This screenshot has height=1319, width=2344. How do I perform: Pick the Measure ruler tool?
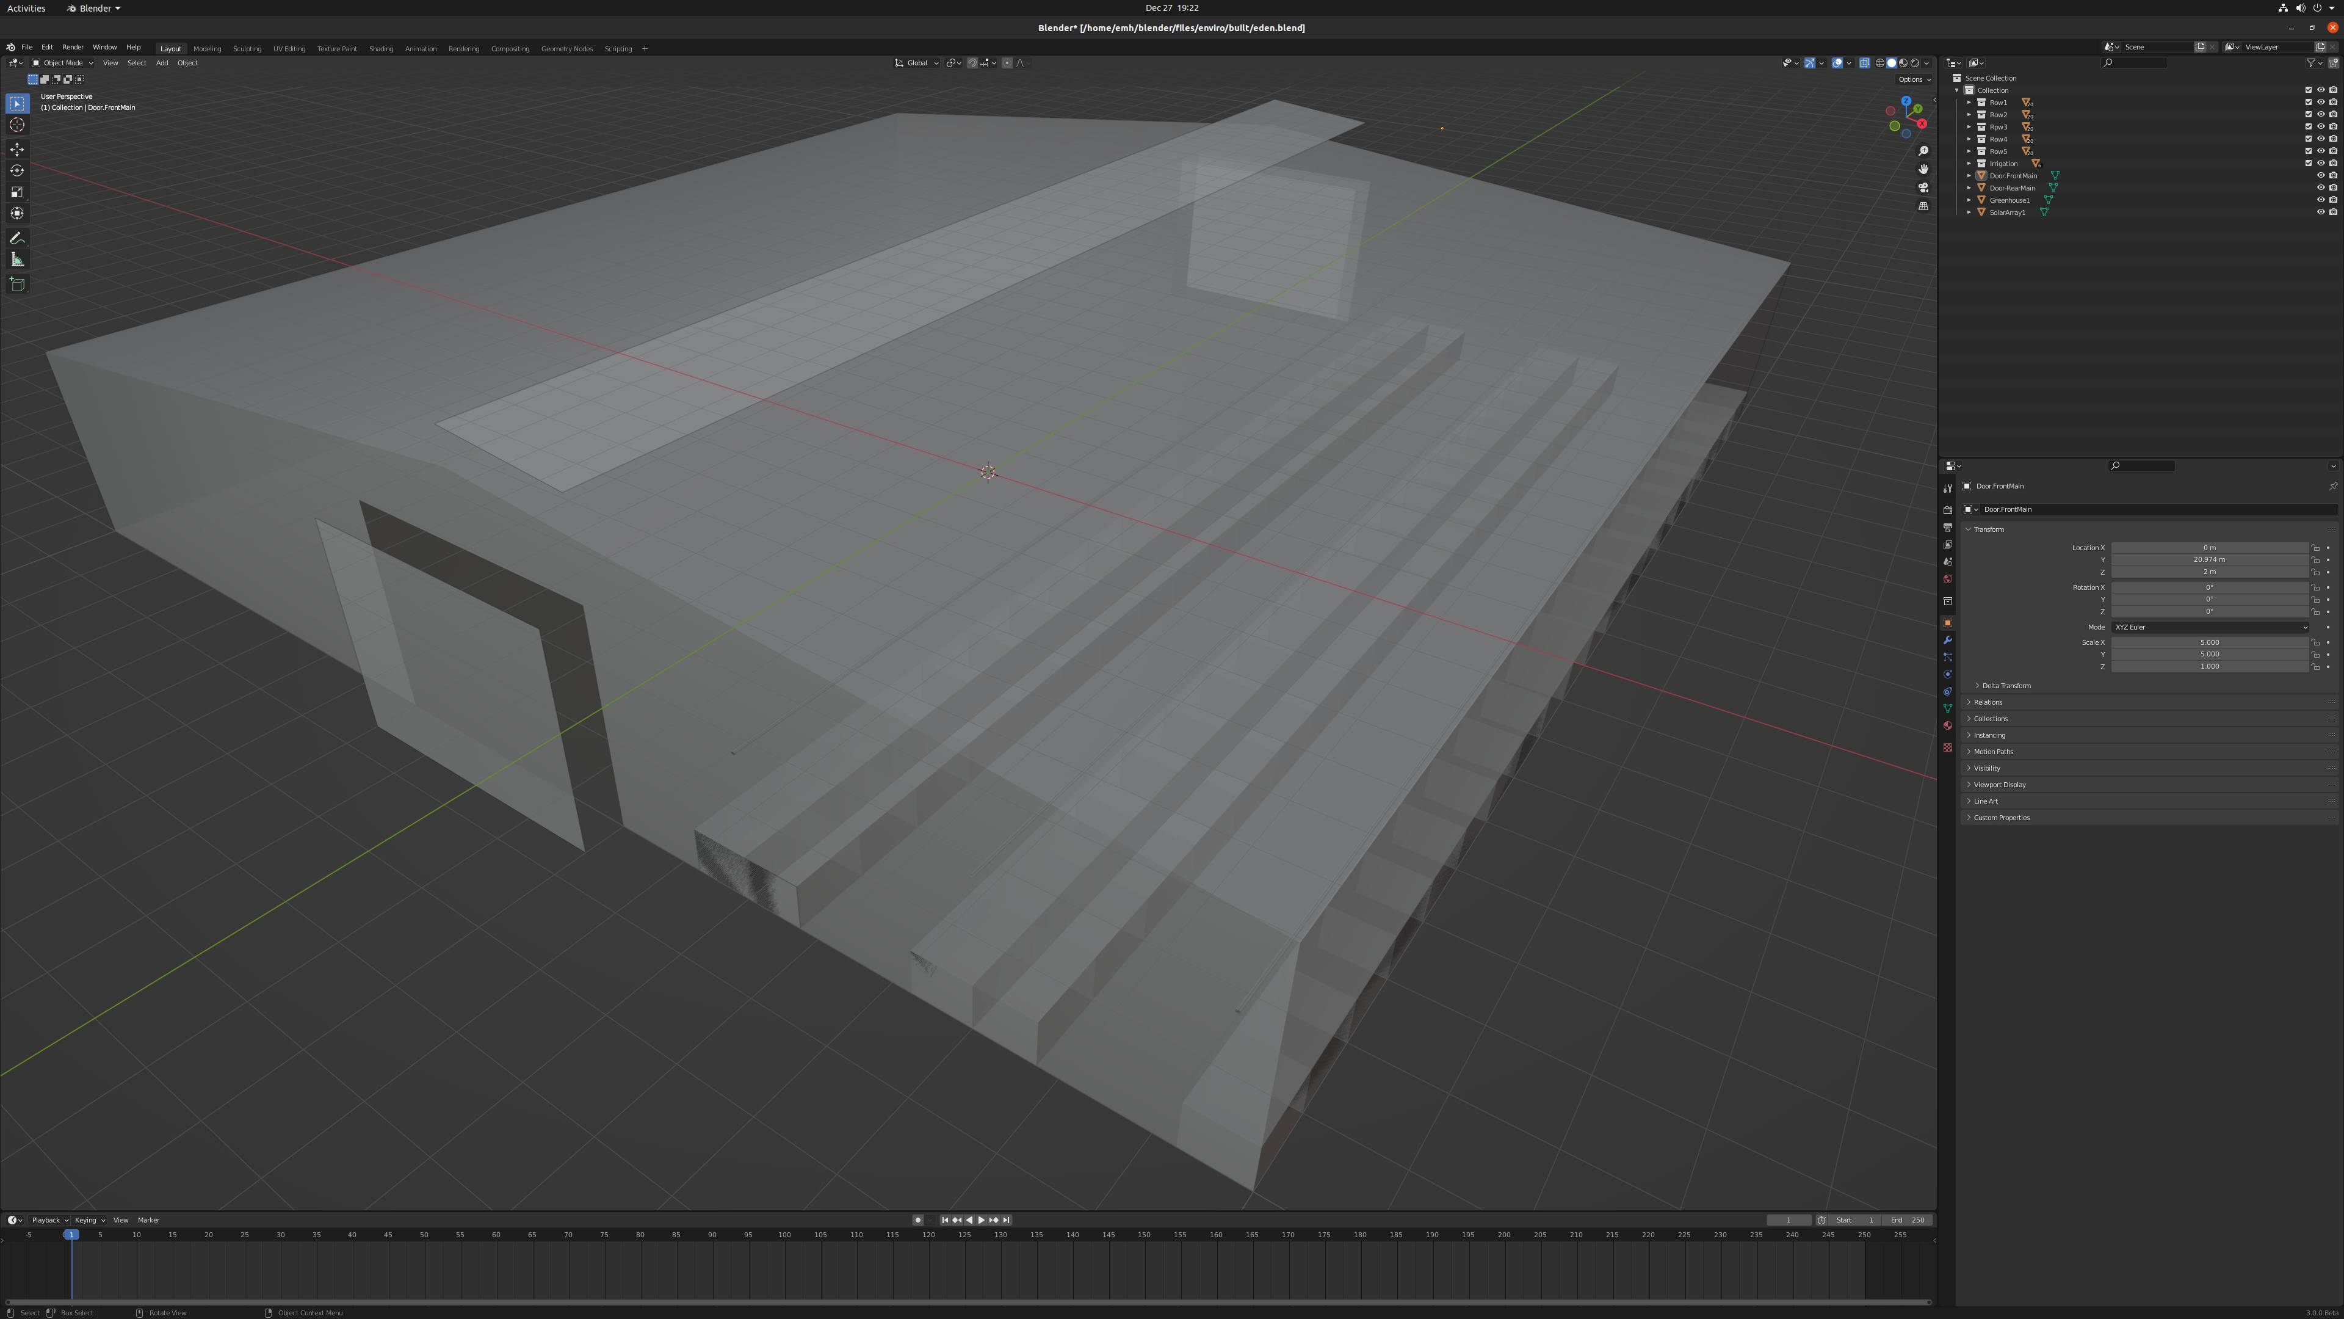(17, 260)
